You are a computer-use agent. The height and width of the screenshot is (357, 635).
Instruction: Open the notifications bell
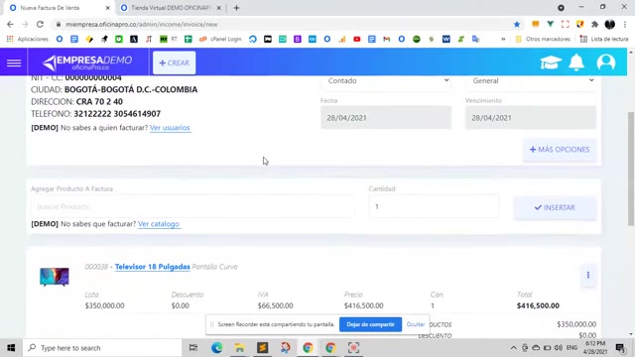[x=576, y=62]
